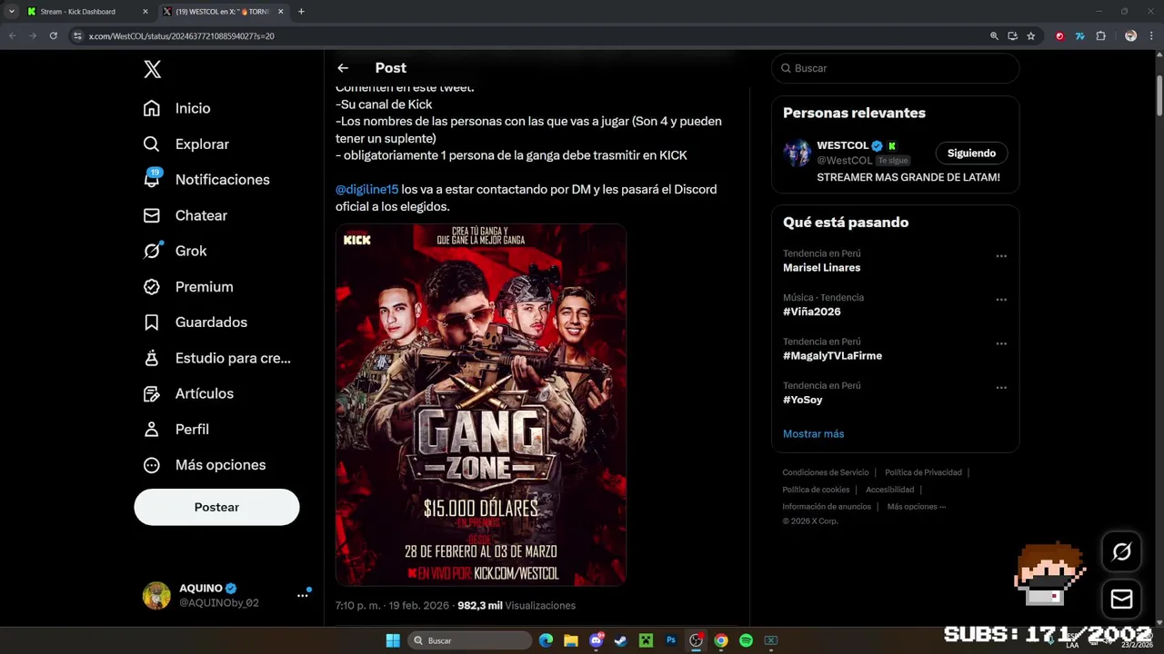This screenshot has width=1164, height=654.
Task: Click the Siguiendo button for WESTCOL
Action: [x=971, y=154]
